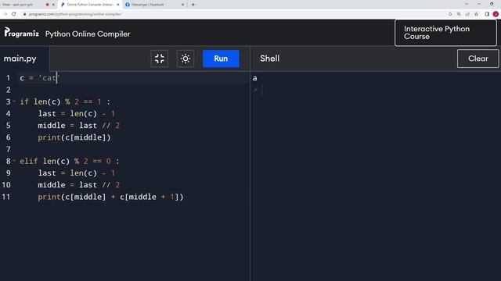The width and height of the screenshot is (501, 281).
Task: Open a new browser tab
Action: point(193,5)
